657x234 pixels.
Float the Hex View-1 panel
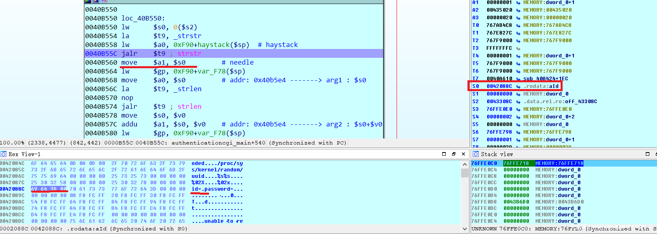(453, 154)
